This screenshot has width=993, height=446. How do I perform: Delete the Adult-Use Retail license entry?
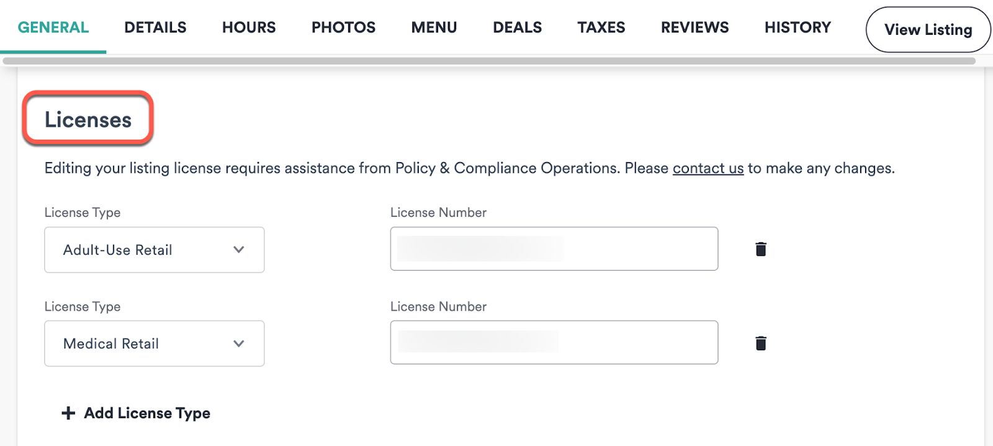(760, 248)
